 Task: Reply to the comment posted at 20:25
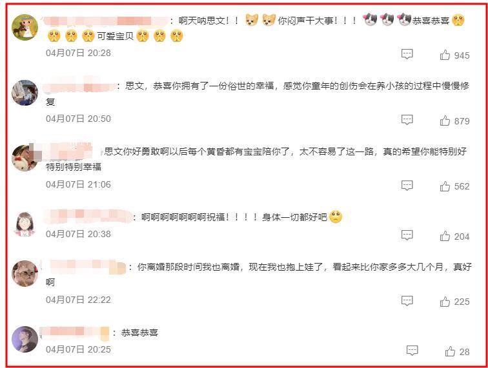(412, 351)
